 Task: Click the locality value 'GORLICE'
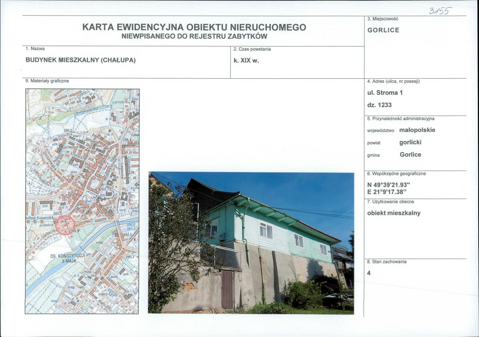click(384, 30)
